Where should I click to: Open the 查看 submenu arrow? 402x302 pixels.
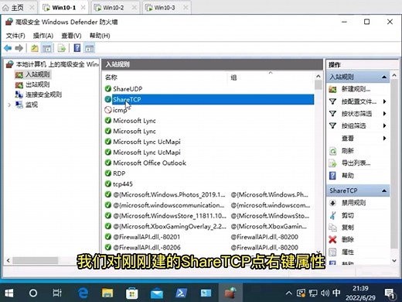384,138
